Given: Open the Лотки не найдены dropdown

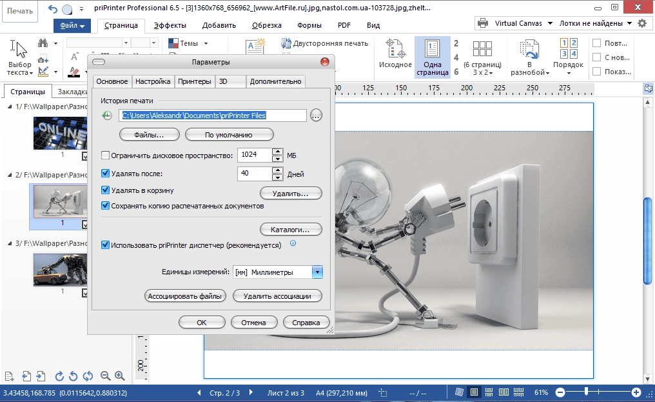Looking at the screenshot, I should (x=629, y=23).
